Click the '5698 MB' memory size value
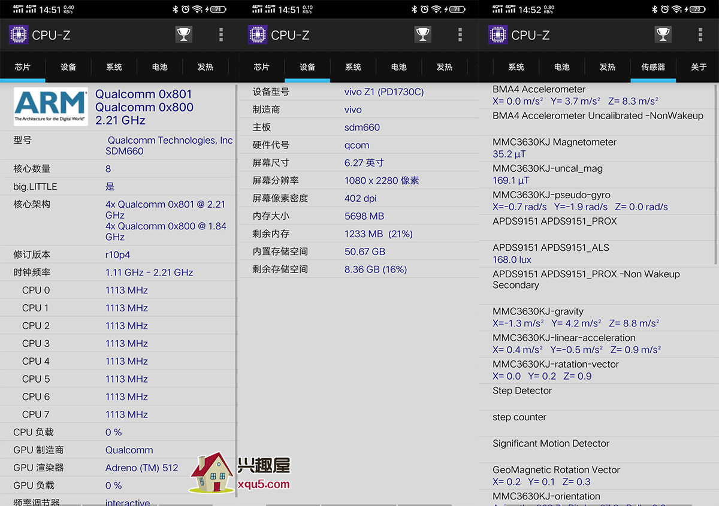Viewport: 719px width, 506px height. coord(364,216)
